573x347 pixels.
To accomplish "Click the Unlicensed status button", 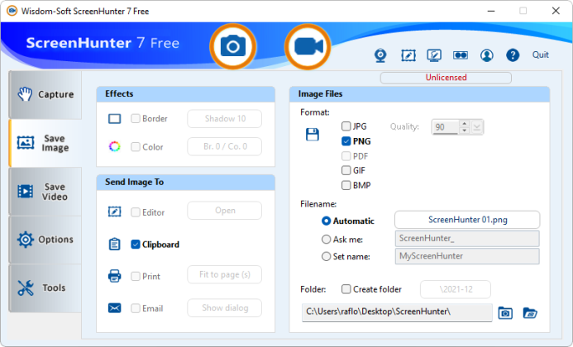I will [446, 78].
